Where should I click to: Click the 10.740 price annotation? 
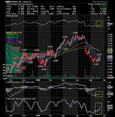click(x=8, y=65)
